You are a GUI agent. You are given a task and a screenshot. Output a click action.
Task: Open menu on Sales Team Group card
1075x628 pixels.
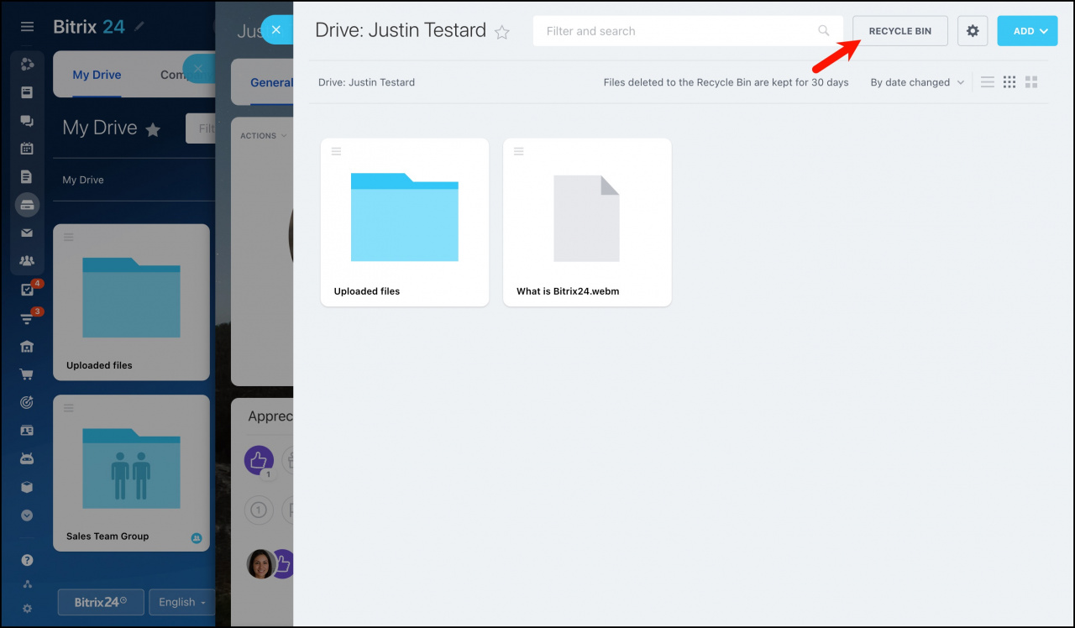(69, 408)
